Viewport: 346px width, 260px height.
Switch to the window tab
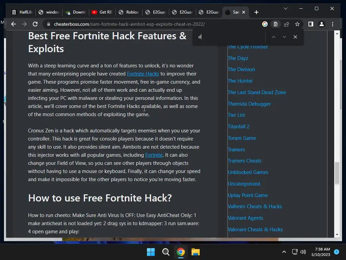[x=49, y=12]
